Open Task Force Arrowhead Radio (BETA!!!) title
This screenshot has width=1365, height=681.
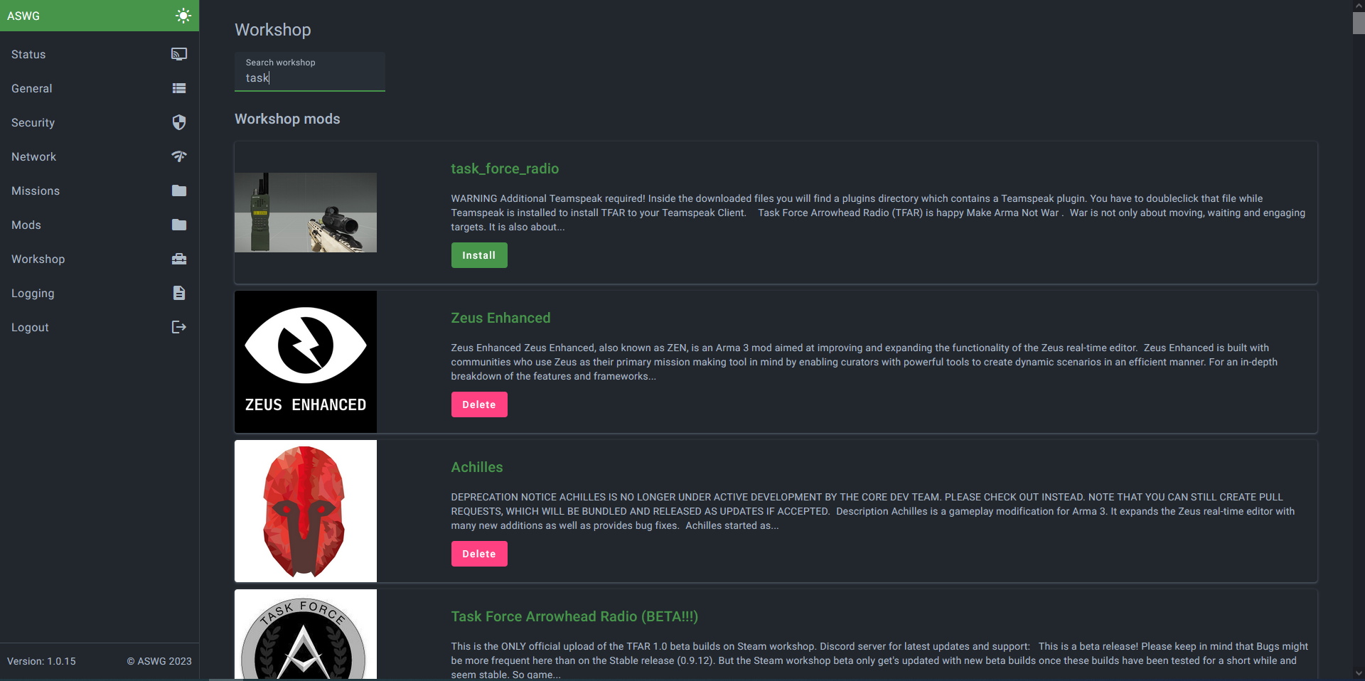574,616
